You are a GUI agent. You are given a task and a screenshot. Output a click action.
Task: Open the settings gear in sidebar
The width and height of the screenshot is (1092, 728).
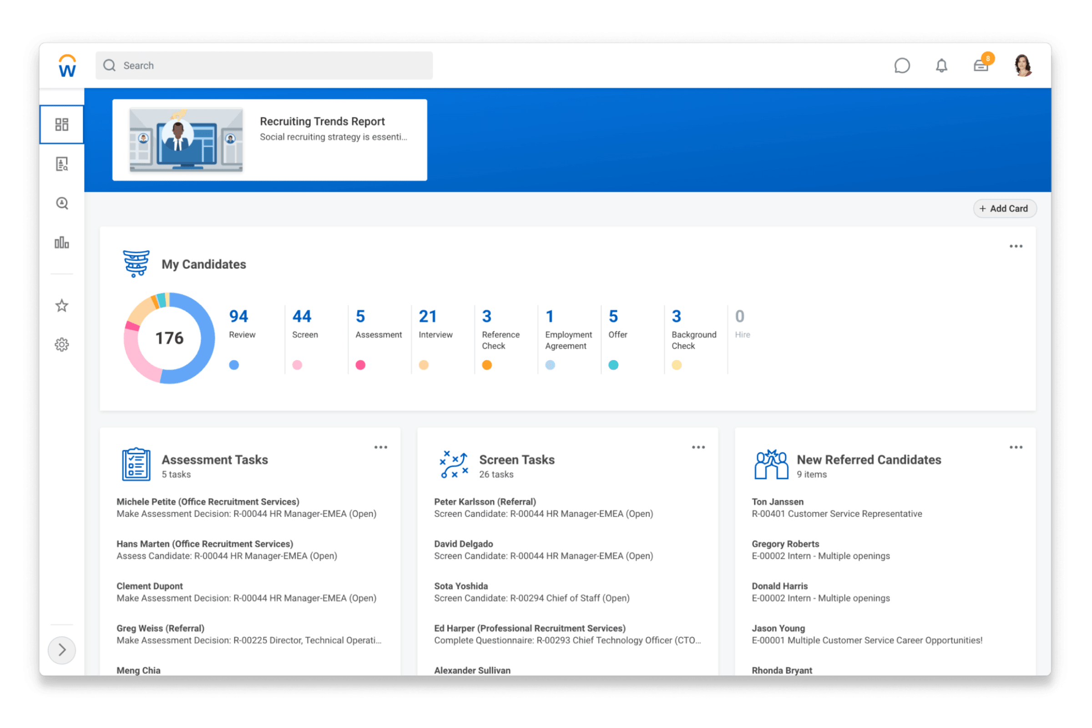[x=62, y=344]
